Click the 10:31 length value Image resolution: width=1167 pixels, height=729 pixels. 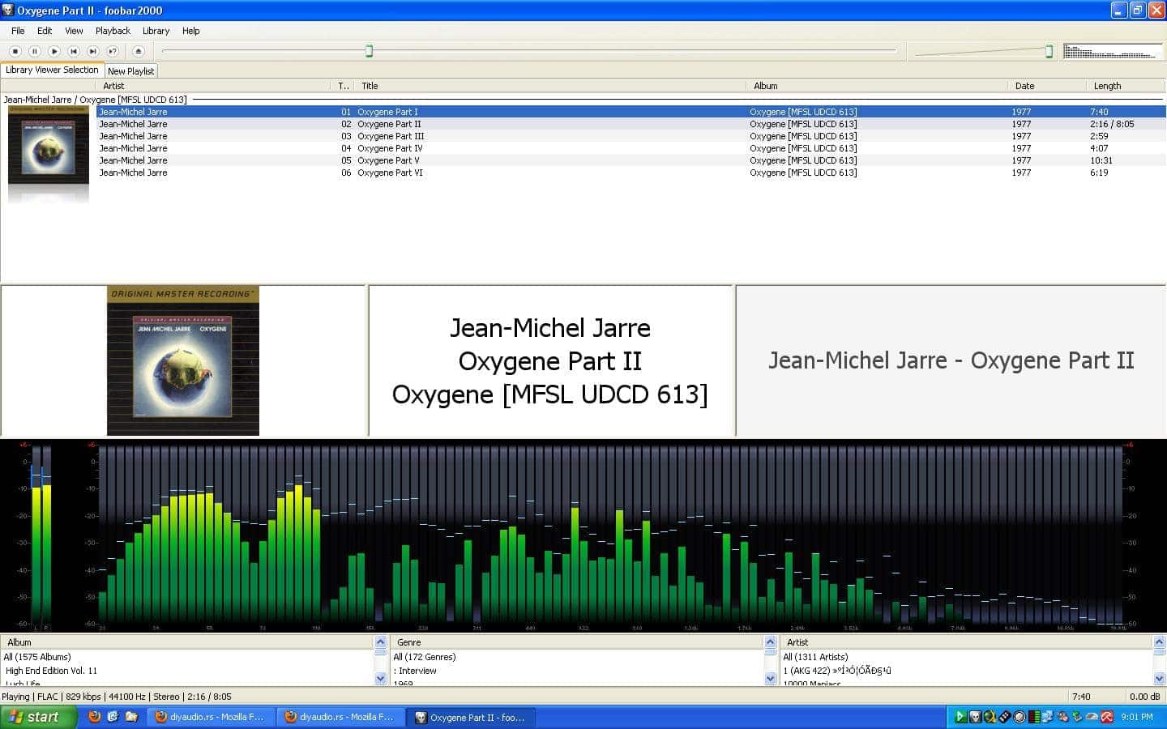tap(1101, 160)
